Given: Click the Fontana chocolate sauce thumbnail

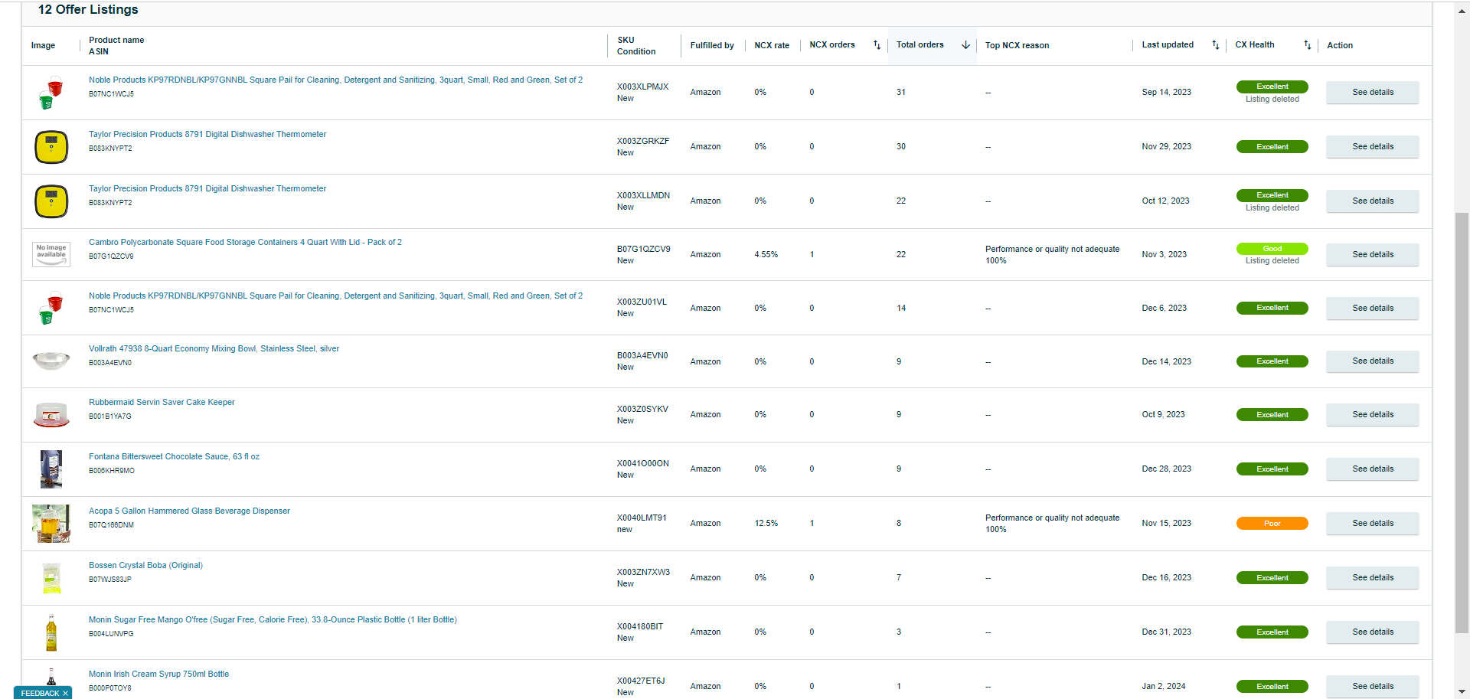Looking at the screenshot, I should [x=51, y=469].
